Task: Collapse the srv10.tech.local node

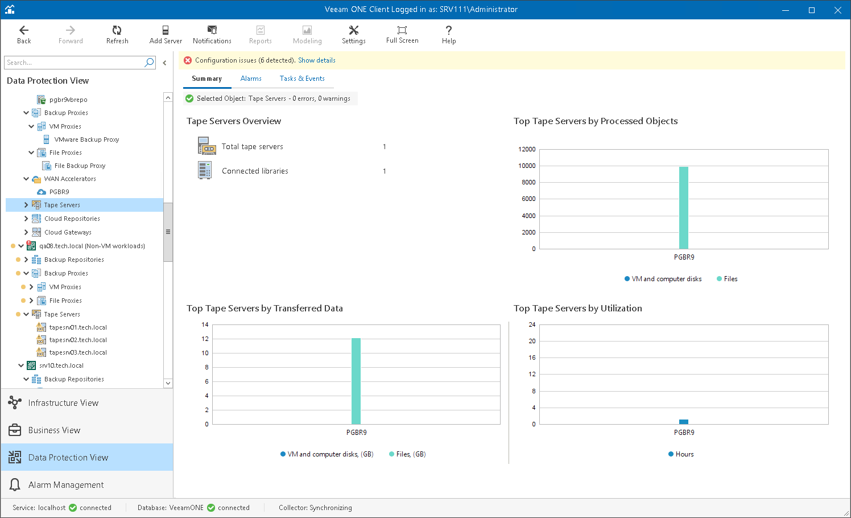Action: (x=21, y=365)
